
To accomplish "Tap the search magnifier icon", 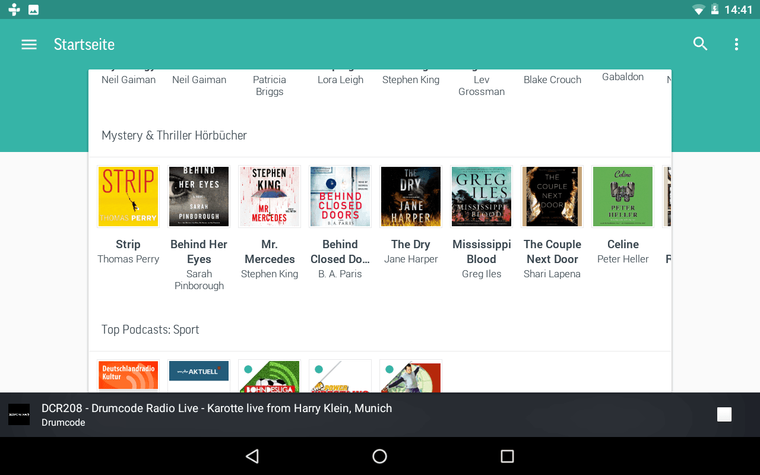I will pos(701,44).
